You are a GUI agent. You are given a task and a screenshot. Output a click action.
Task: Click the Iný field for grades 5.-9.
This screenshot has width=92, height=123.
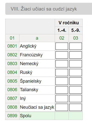point(76,98)
